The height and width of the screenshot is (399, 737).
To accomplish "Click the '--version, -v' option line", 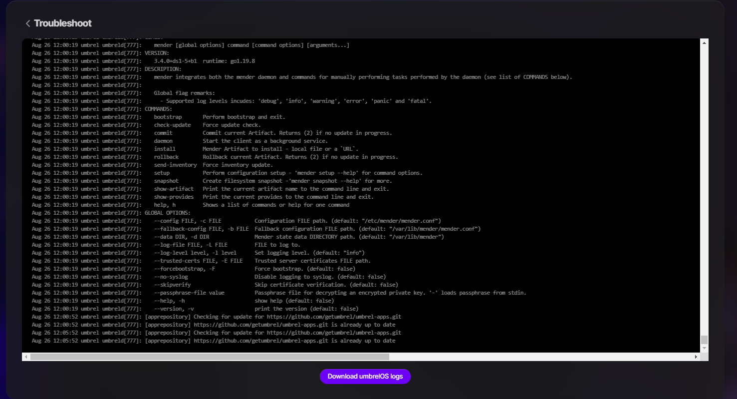I will click(x=195, y=309).
